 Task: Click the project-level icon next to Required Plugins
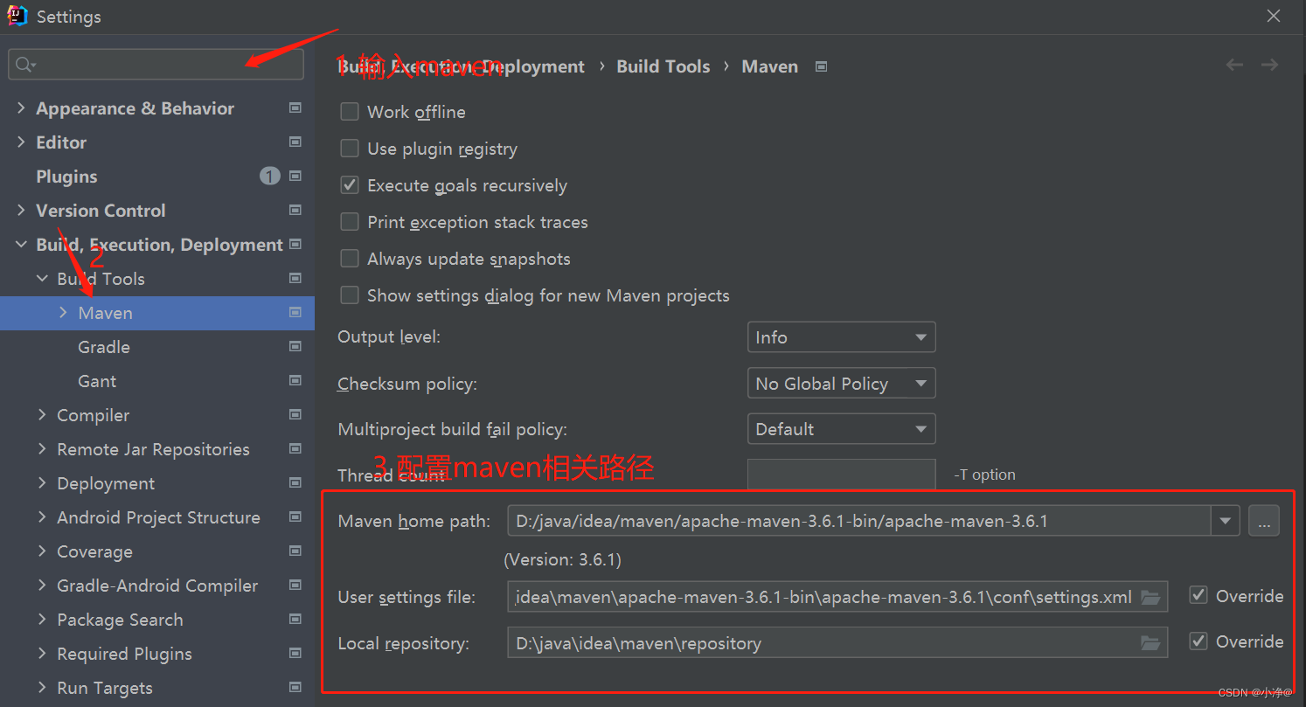[x=295, y=654]
